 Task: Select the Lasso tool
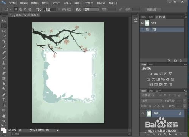(4, 31)
